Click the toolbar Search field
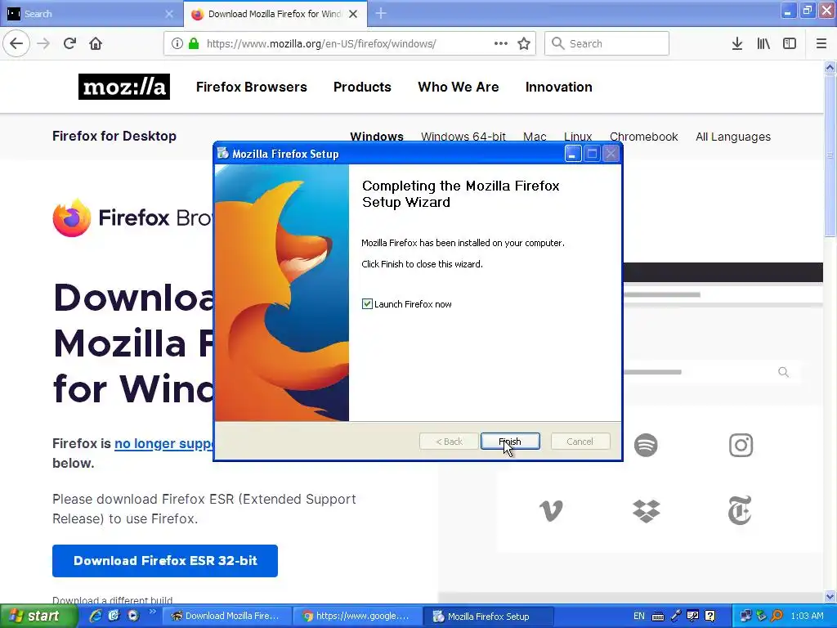Image resolution: width=837 pixels, height=628 pixels. tap(607, 43)
